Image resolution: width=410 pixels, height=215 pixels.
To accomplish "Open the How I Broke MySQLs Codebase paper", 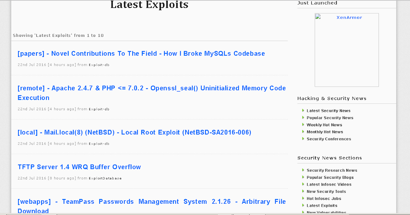I will click(x=141, y=53).
